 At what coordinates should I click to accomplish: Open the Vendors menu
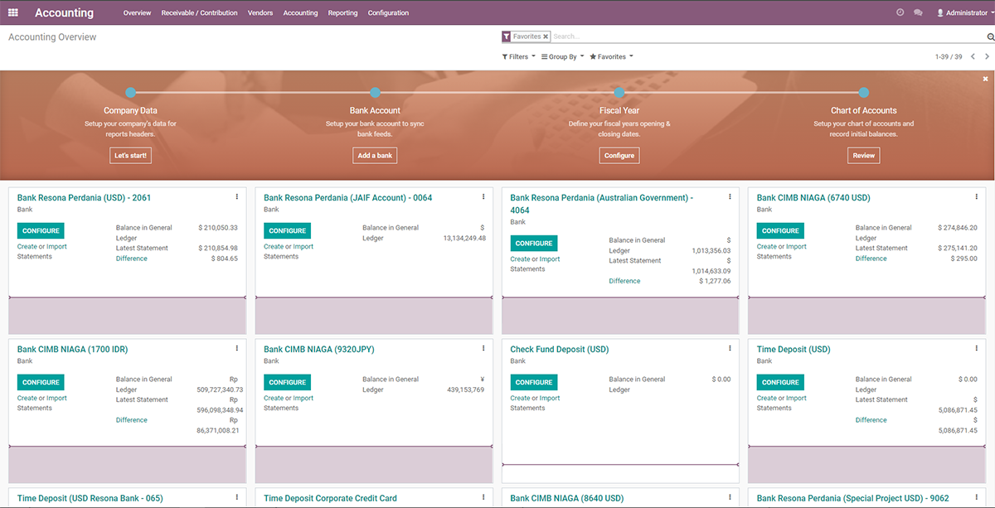tap(260, 12)
